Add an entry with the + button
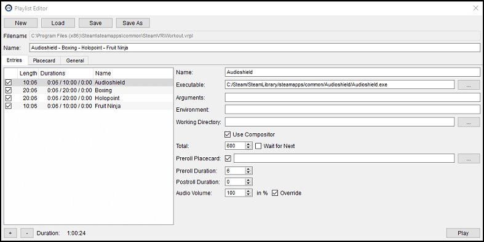Screen dimensions: 484x242 click(10, 233)
